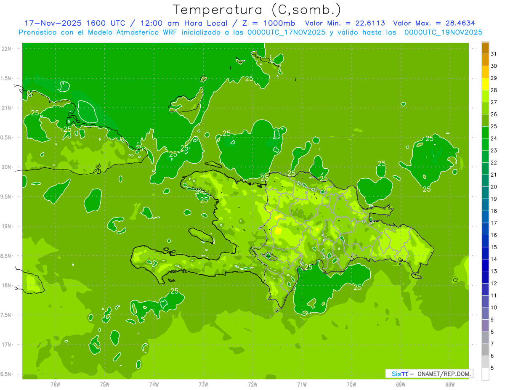Click the "30" color scale label
This screenshot has height=390, width=505.
point(494,66)
